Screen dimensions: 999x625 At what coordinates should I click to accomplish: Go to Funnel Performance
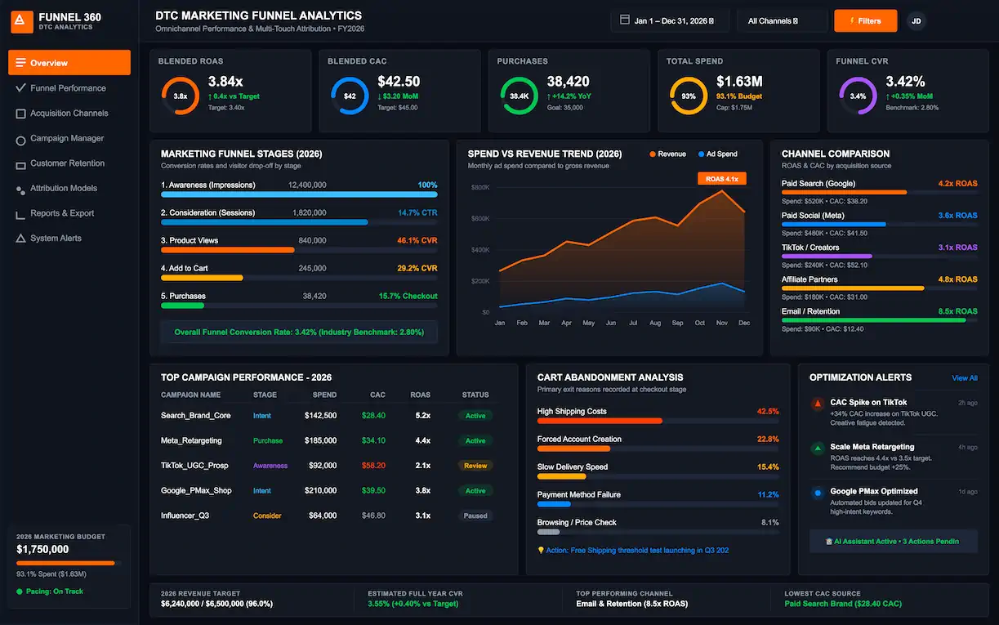pyautogui.click(x=69, y=88)
